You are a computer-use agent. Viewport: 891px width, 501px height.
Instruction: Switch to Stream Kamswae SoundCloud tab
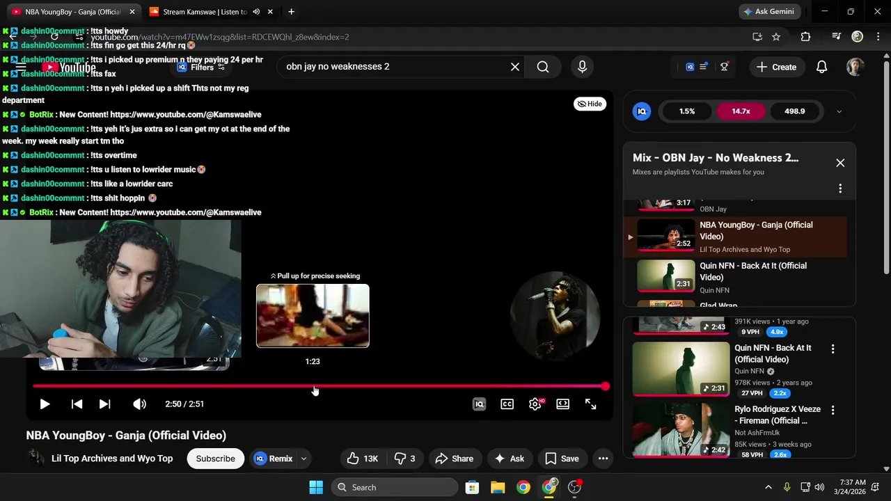tap(205, 12)
